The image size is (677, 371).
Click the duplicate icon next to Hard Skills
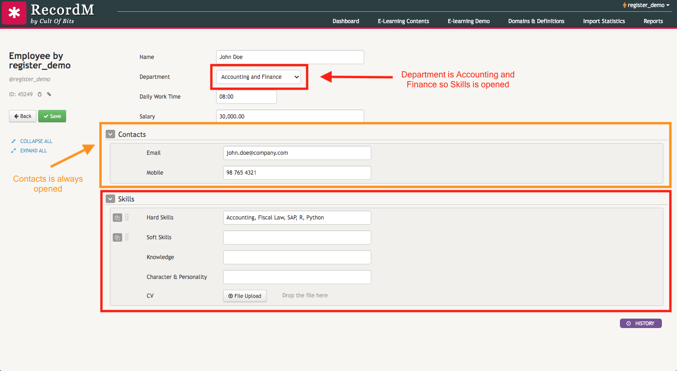(x=117, y=218)
